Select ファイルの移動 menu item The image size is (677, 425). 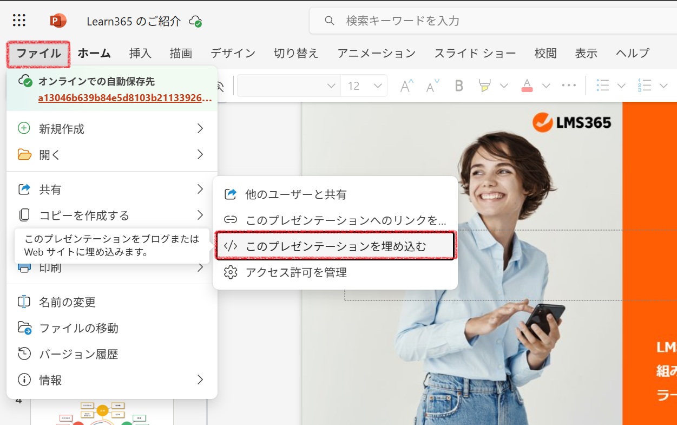[112, 328]
